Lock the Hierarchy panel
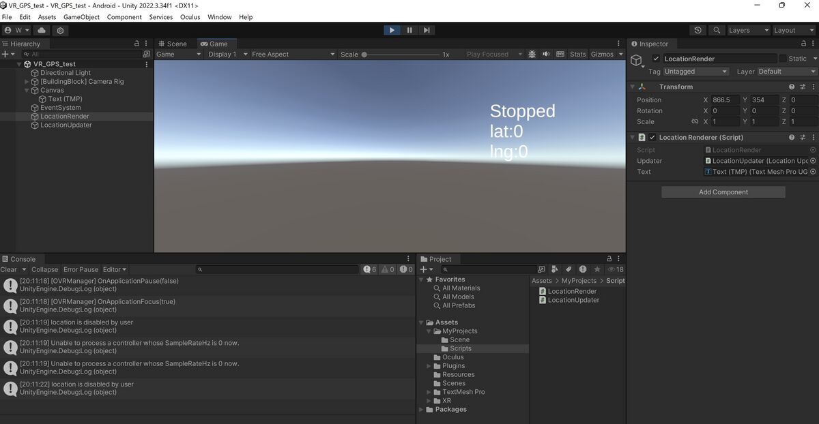This screenshot has height=424, width=819. 136,44
